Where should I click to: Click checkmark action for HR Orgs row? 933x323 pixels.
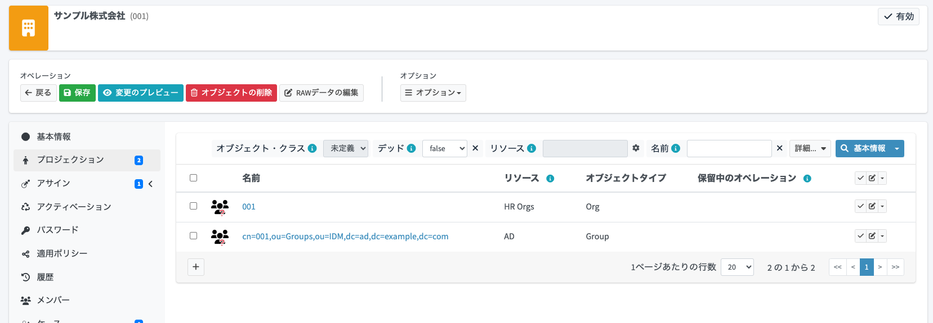[x=860, y=206]
